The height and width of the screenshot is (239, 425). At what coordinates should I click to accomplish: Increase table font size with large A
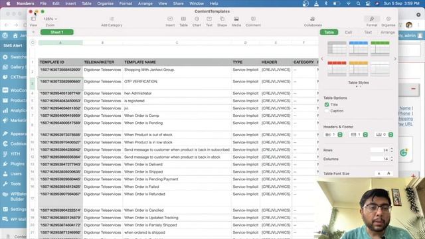coord(388,173)
